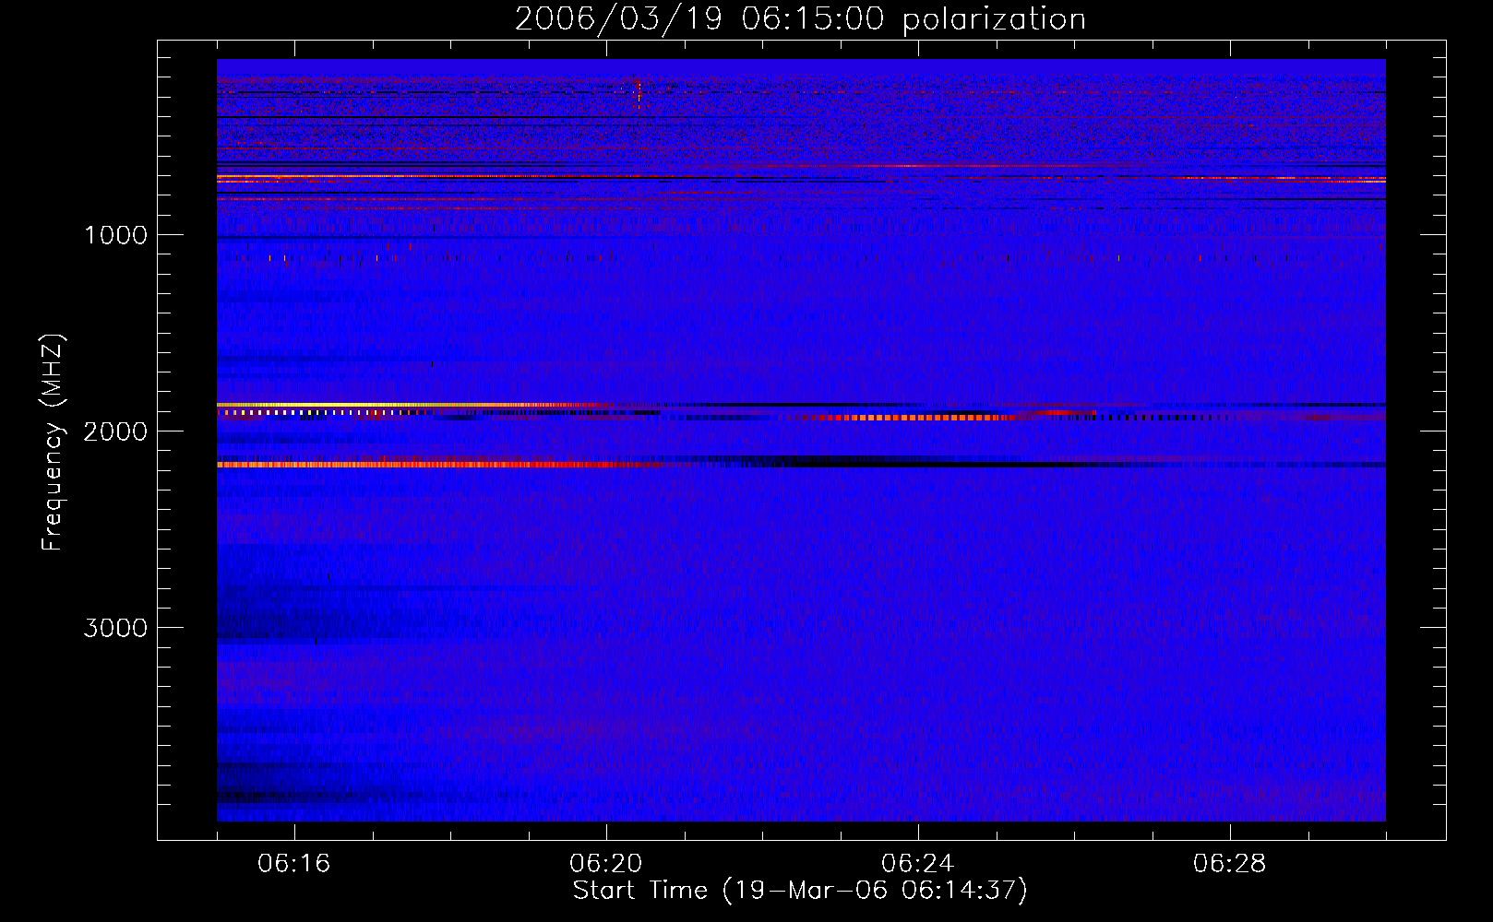
Task: Select the 1000 frequency axis label
Action: point(115,235)
